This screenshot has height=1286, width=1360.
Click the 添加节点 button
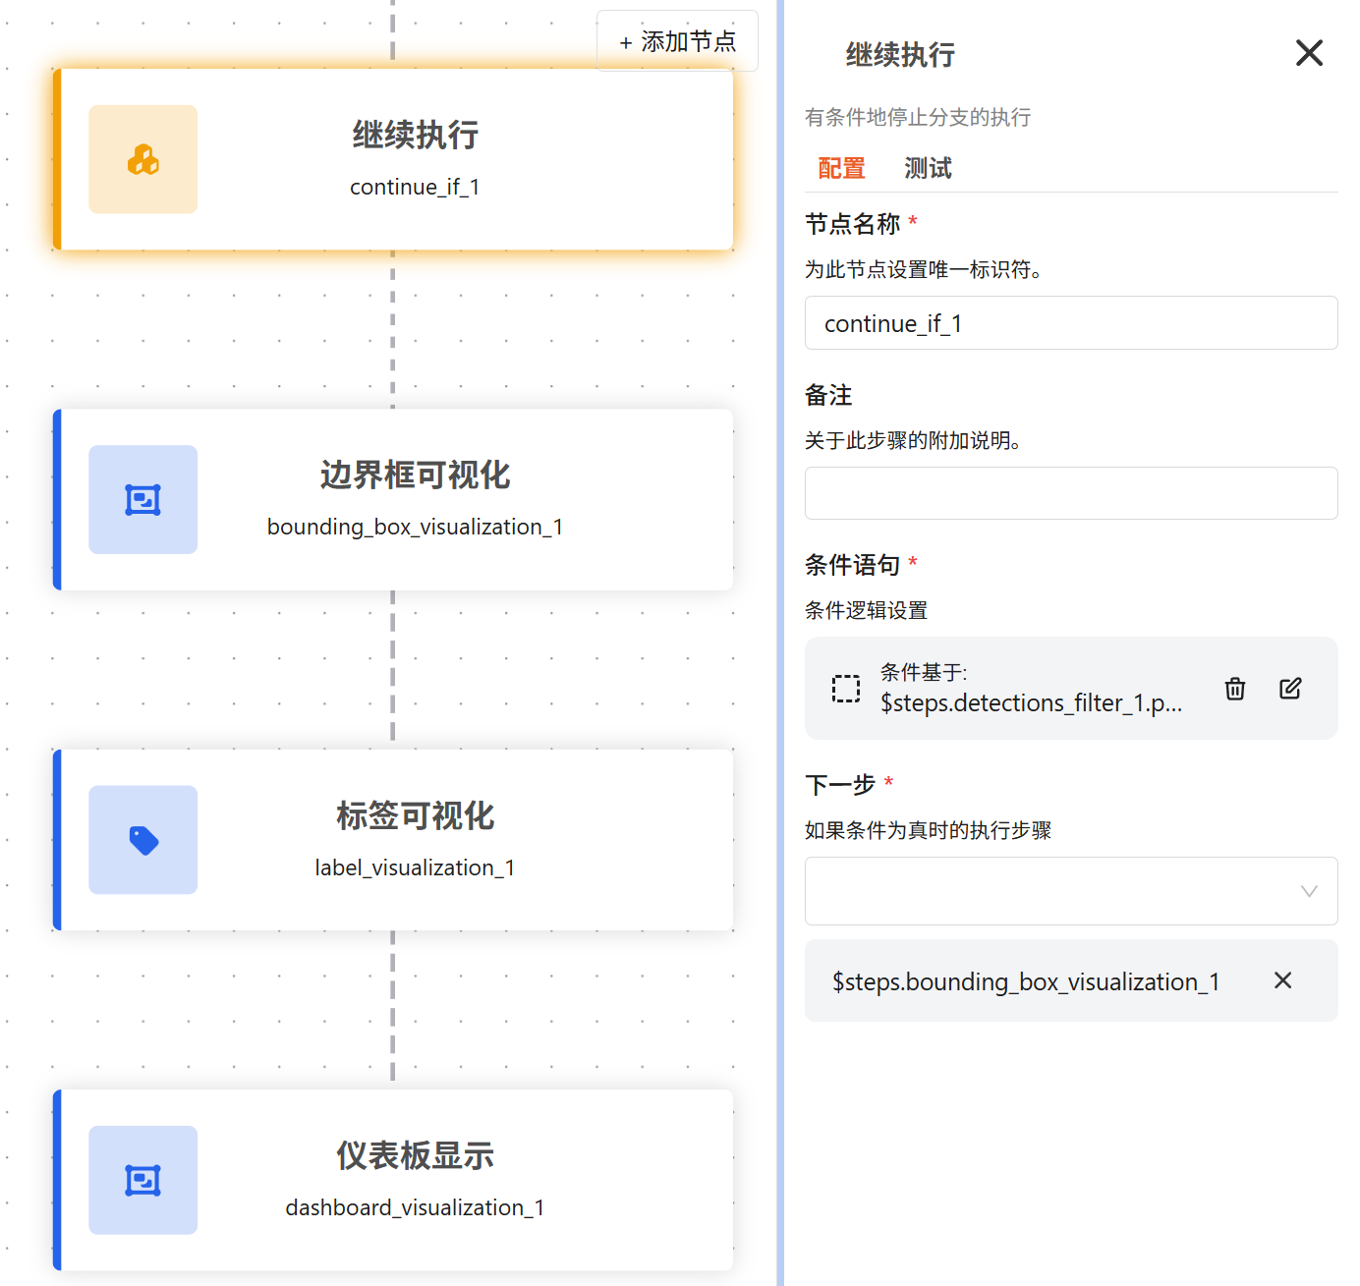[677, 41]
